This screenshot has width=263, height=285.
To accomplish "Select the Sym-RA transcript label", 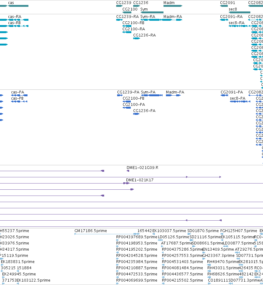I will click(x=148, y=17).
